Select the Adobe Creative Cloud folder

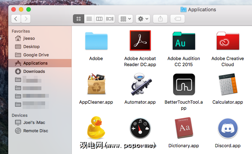228,41
